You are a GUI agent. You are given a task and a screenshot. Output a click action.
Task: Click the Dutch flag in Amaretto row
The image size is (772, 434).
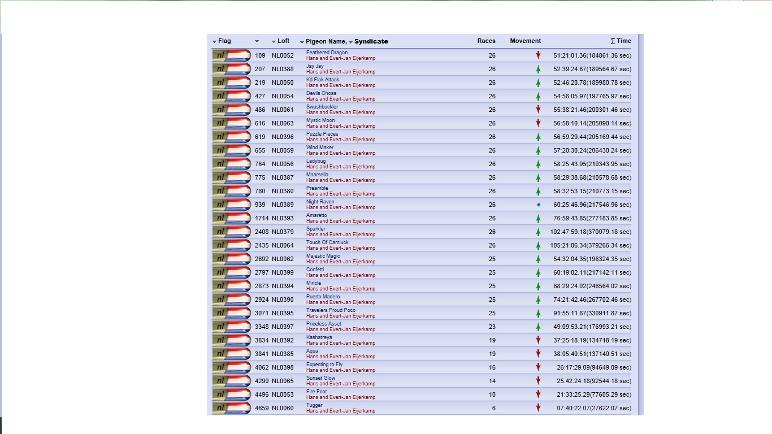tap(232, 218)
